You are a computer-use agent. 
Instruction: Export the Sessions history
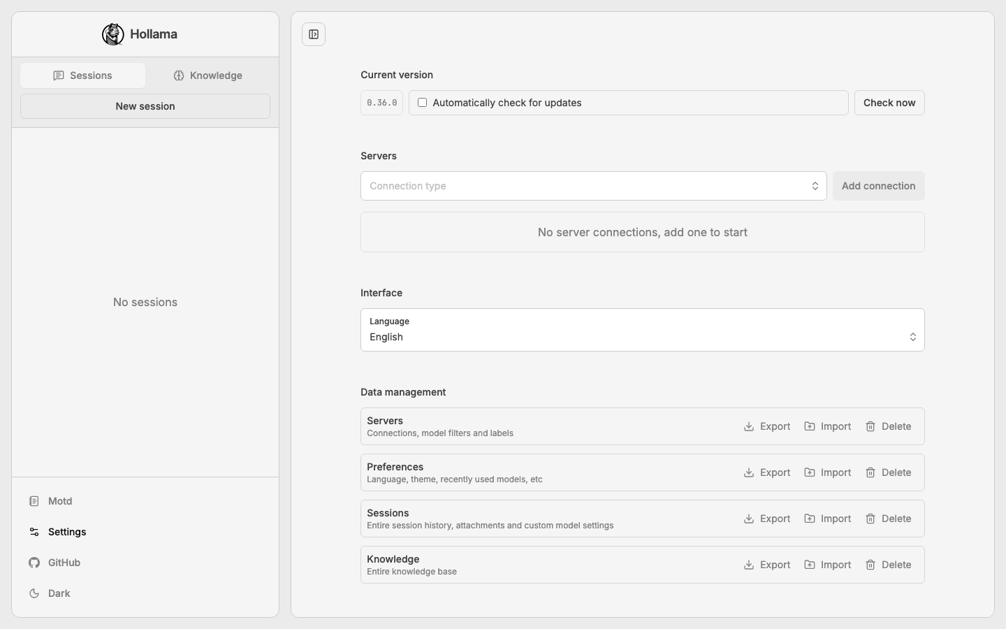pyautogui.click(x=767, y=519)
